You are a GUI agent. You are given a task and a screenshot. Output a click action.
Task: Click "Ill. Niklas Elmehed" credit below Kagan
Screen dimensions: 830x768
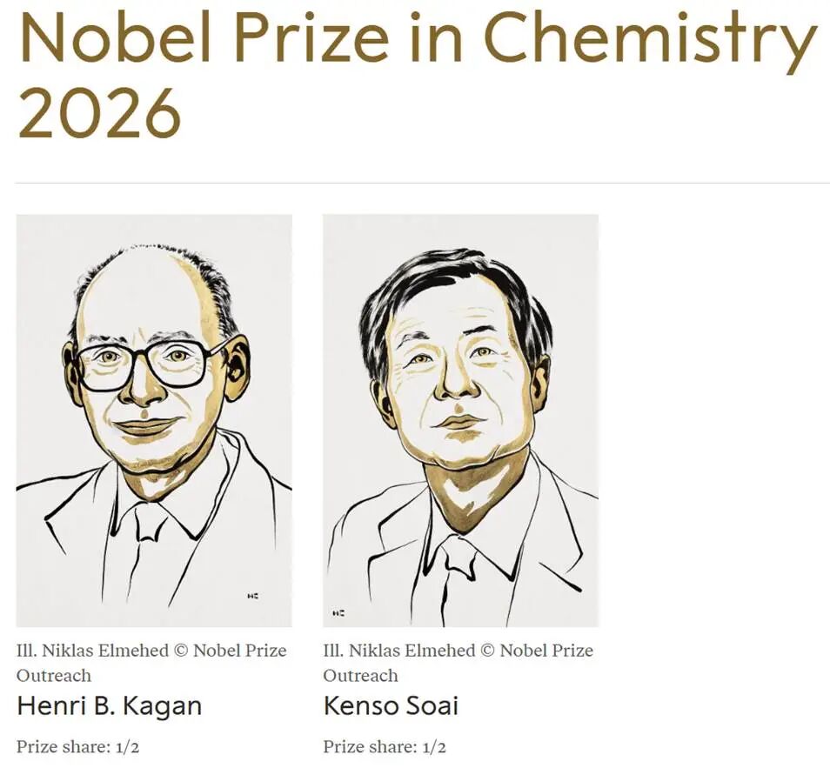(x=92, y=651)
